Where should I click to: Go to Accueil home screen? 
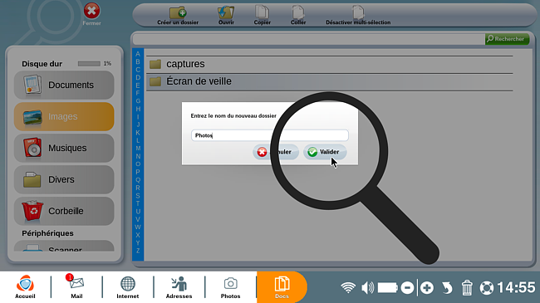(25, 287)
